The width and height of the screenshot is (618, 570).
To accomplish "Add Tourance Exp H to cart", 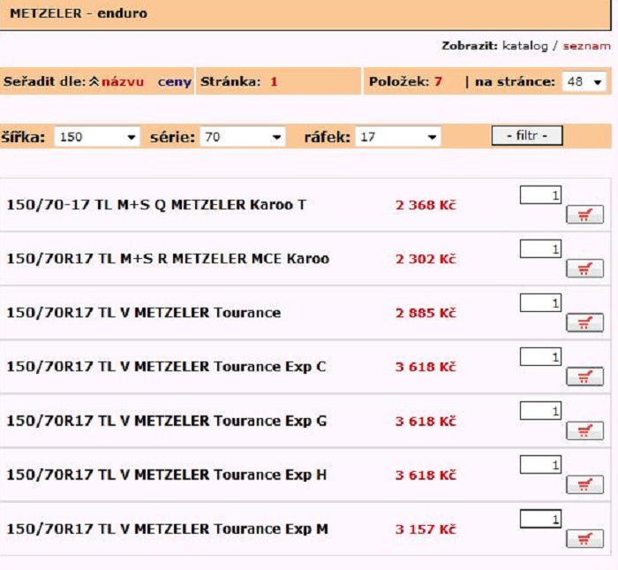I will 584,484.
